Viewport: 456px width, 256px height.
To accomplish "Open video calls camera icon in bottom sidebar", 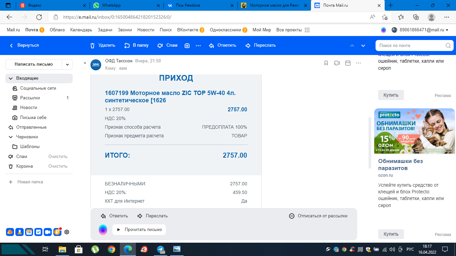I will coord(48,232).
